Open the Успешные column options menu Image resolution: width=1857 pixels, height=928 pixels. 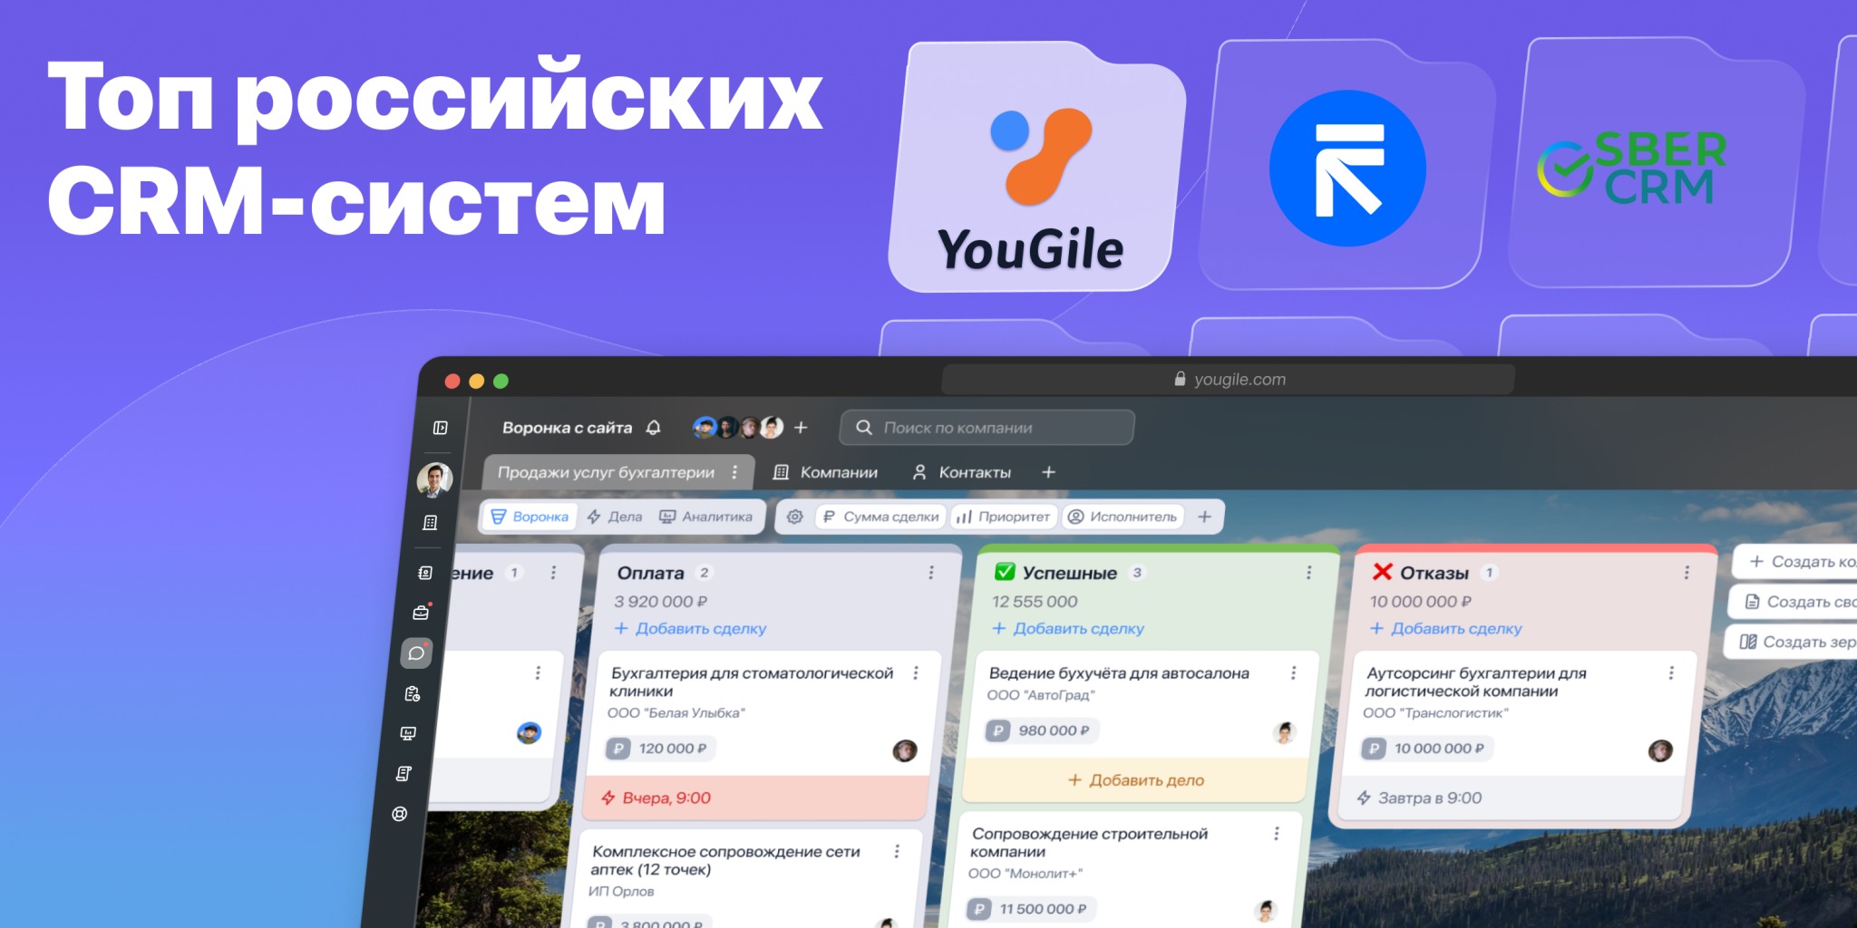click(1308, 573)
